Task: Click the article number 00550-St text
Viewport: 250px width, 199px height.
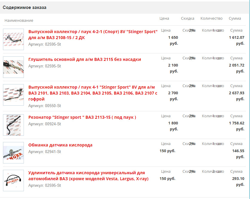Action: click(45, 106)
